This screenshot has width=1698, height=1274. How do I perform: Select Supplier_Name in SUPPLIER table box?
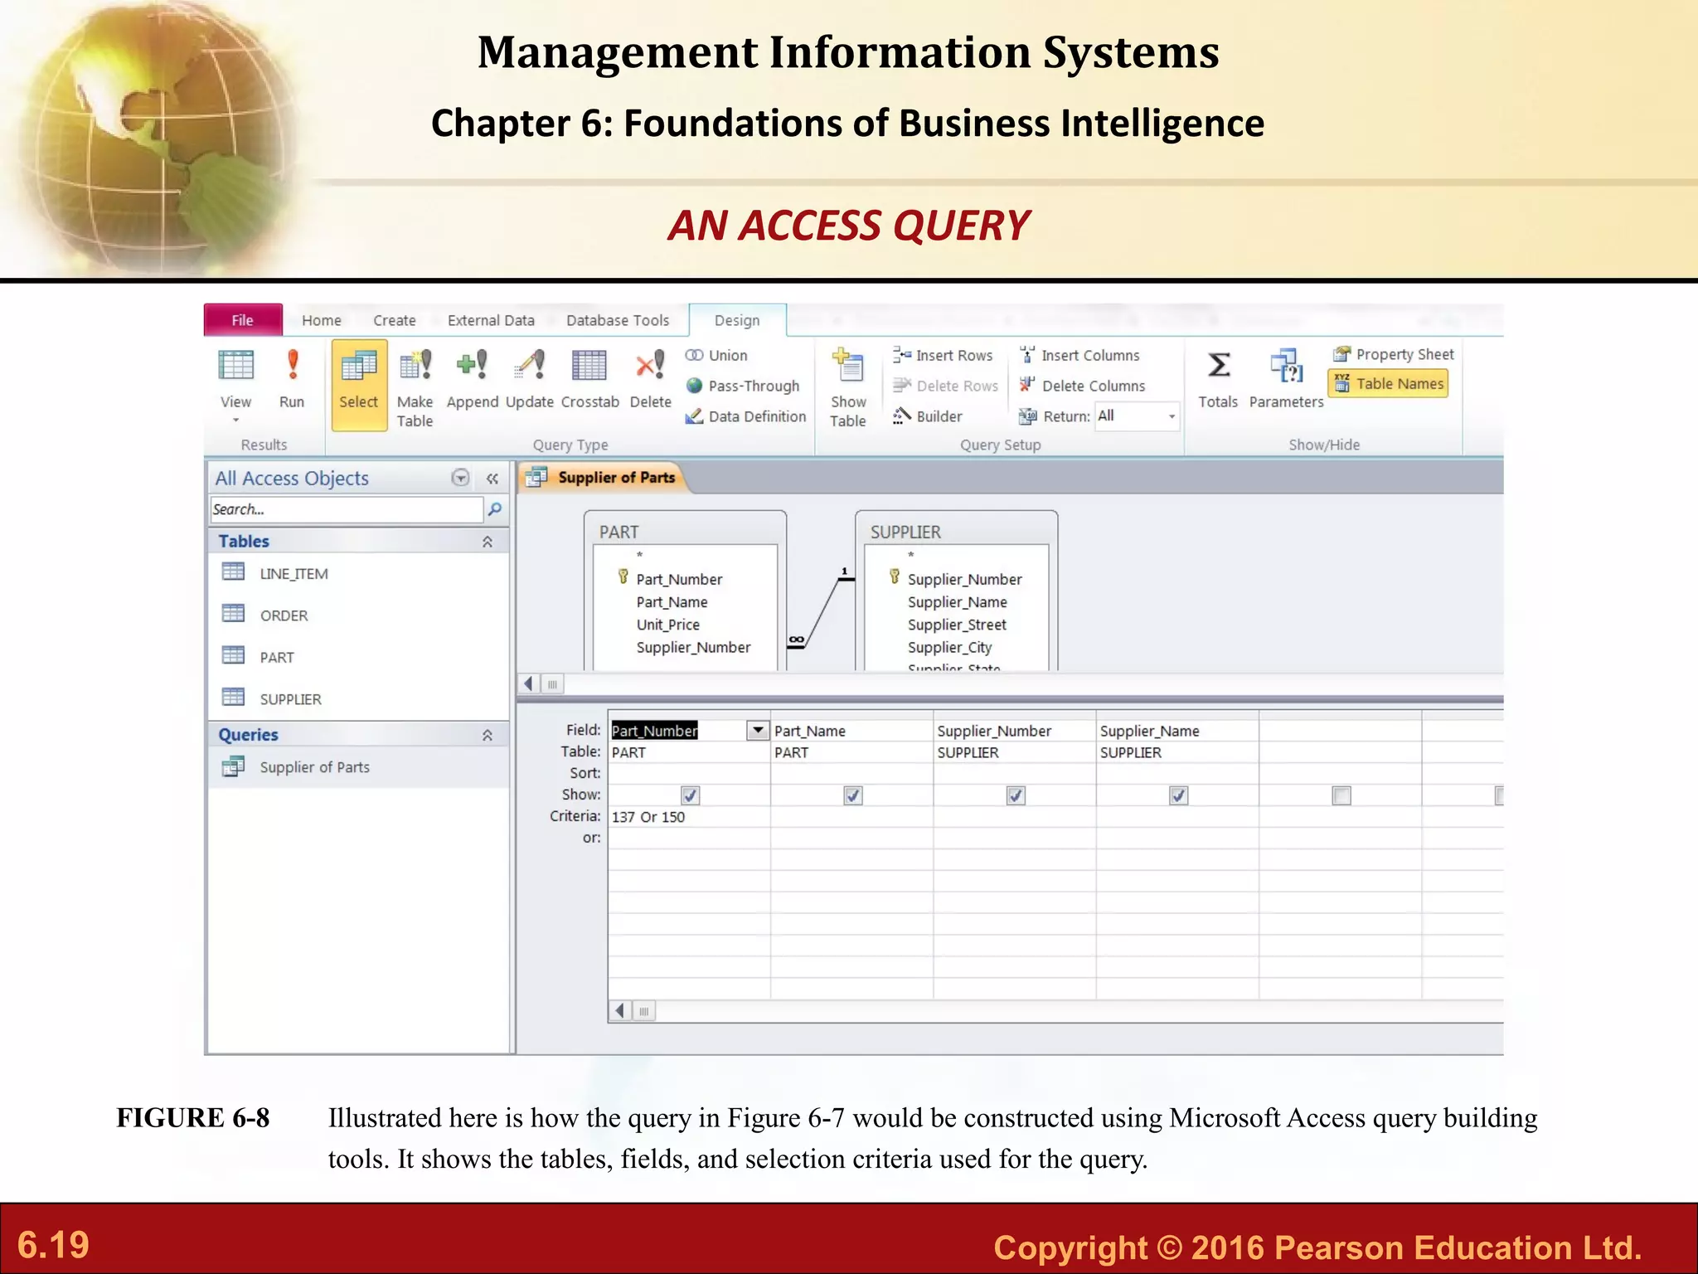[958, 602]
